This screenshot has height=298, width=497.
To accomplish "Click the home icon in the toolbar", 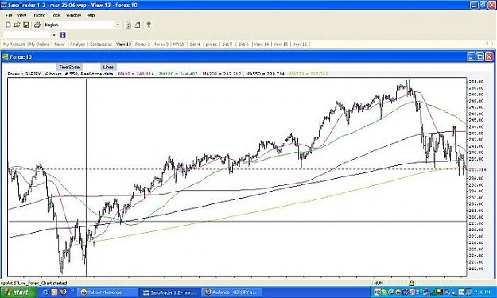I will [138, 25].
